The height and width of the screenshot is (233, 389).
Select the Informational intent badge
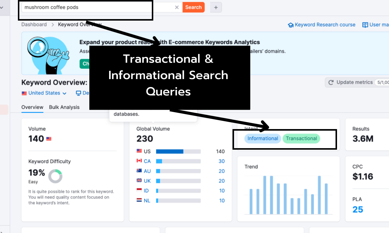point(262,138)
